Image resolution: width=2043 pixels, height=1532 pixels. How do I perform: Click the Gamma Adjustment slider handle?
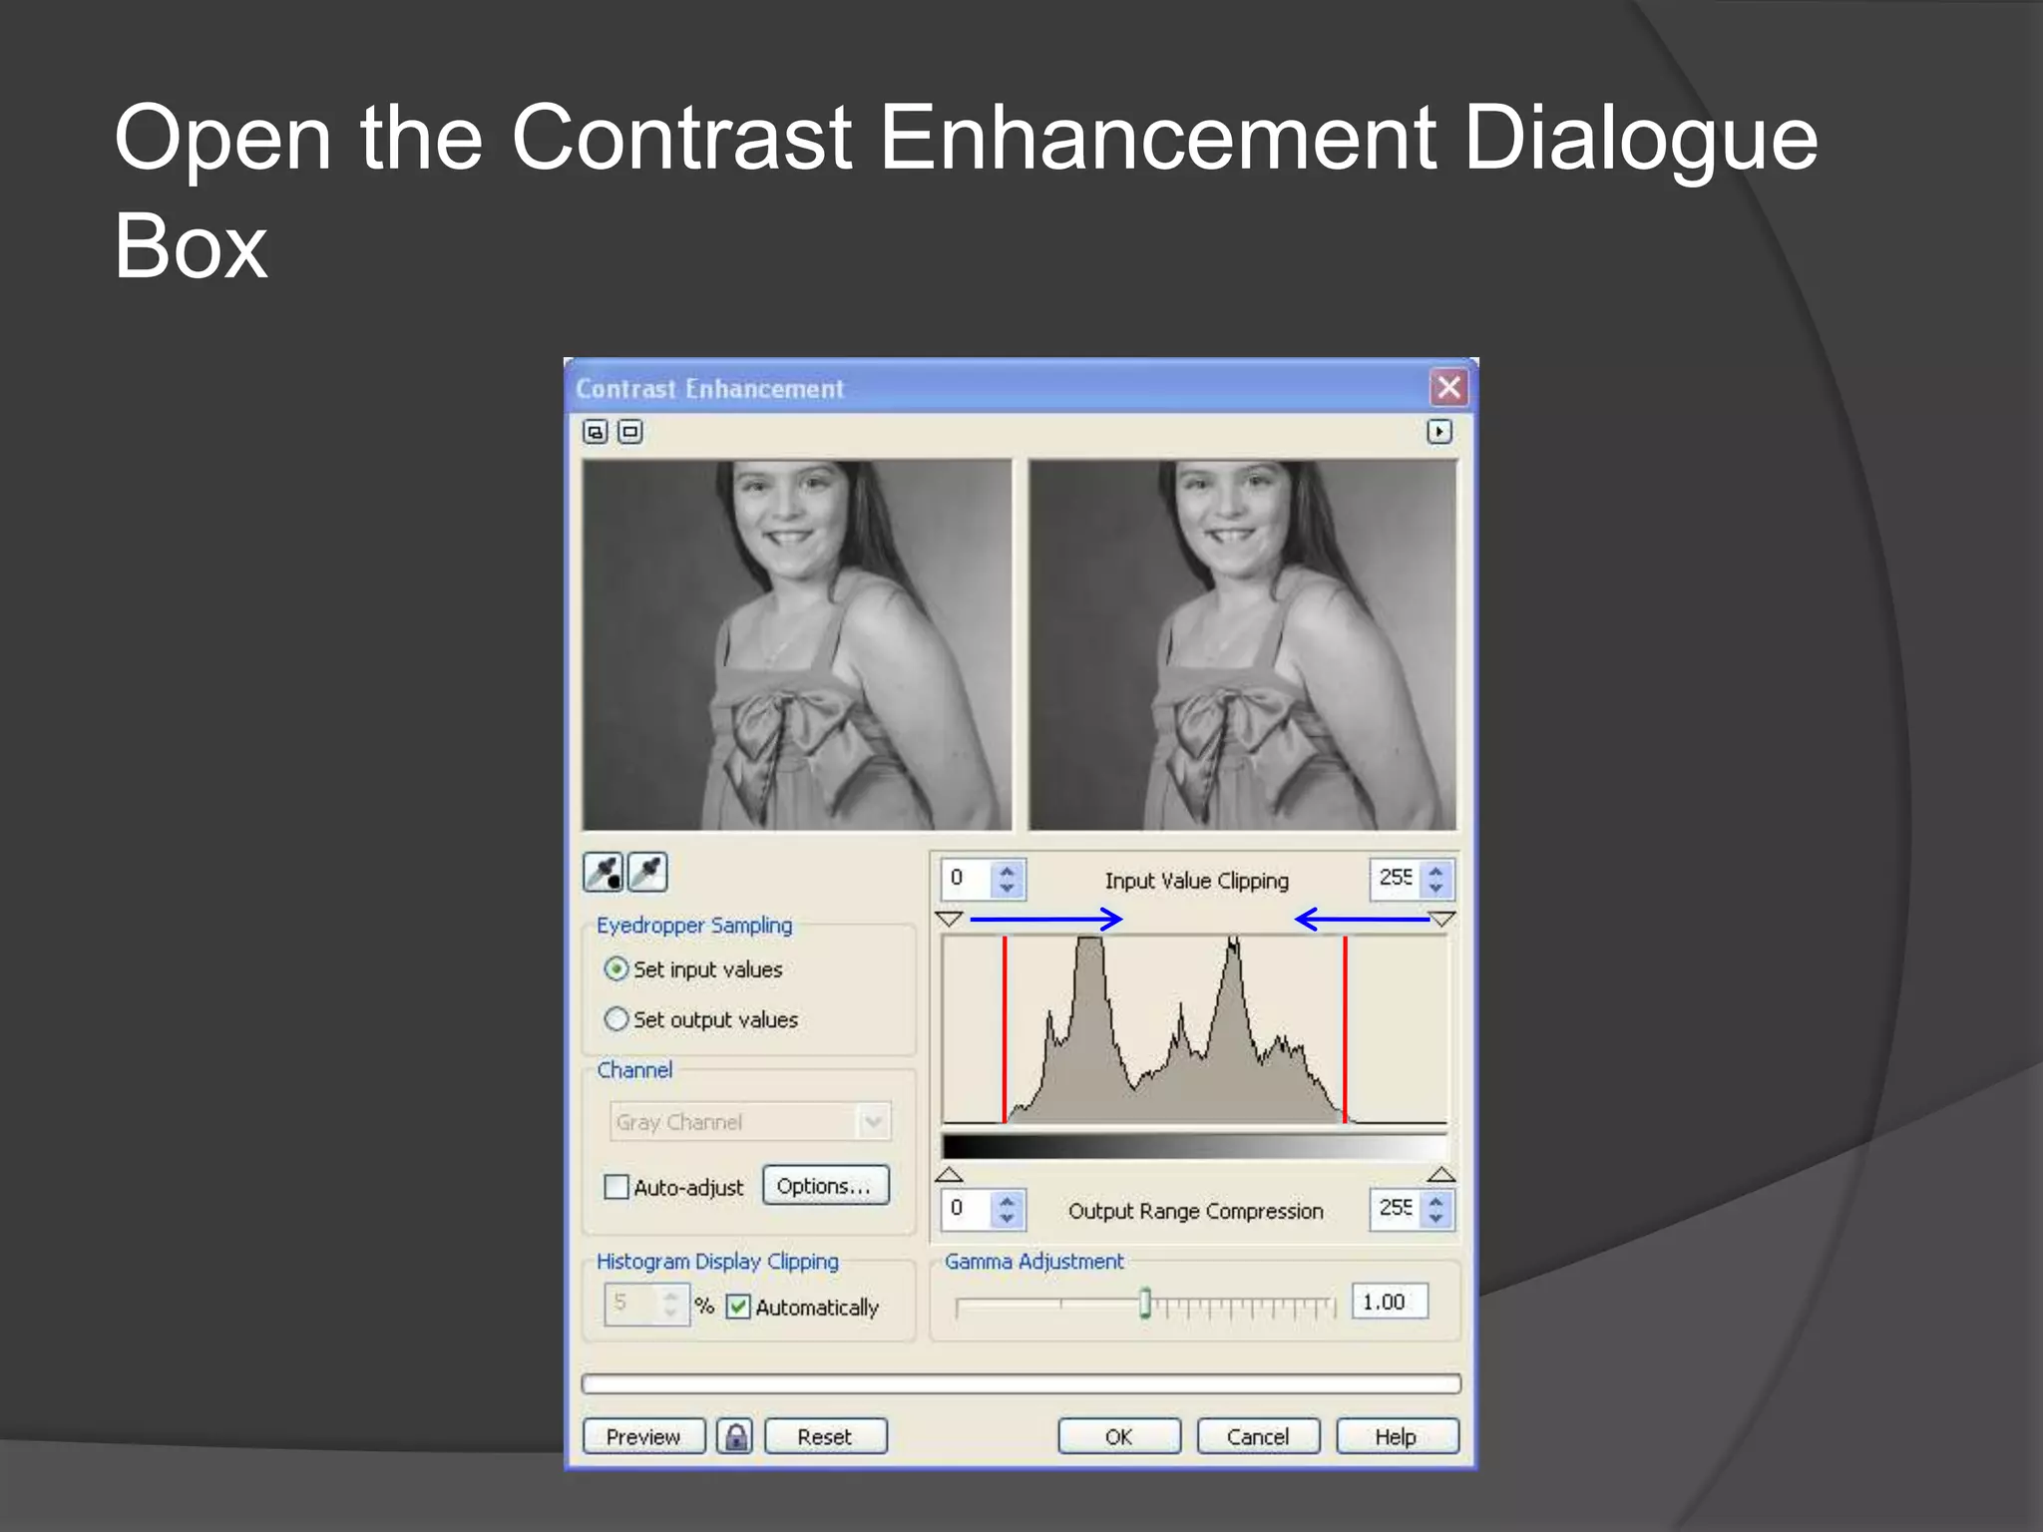pos(1145,1303)
